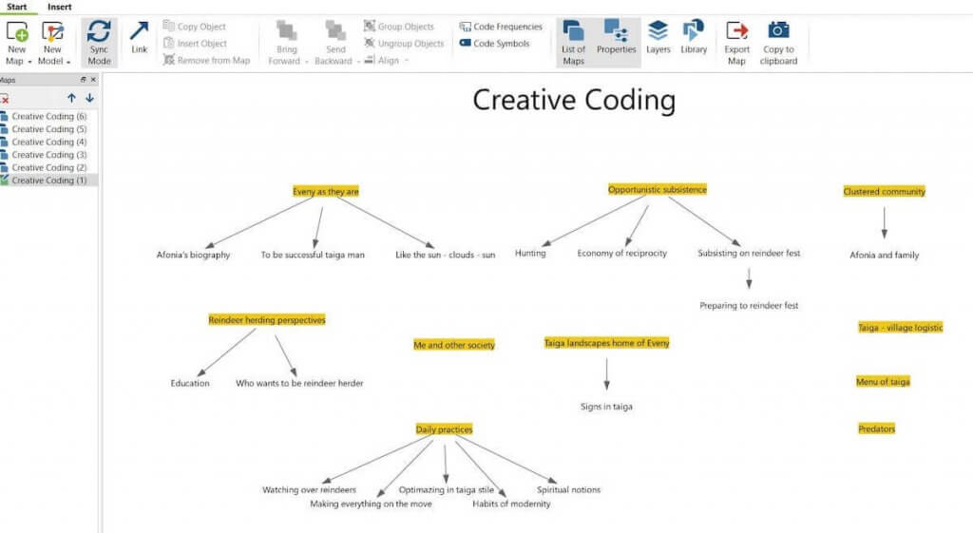Click 'Afonia's biography' node
973x533 pixels.
tap(193, 255)
